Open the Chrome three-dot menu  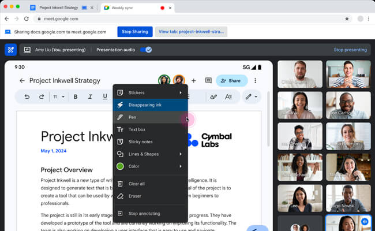(x=369, y=18)
